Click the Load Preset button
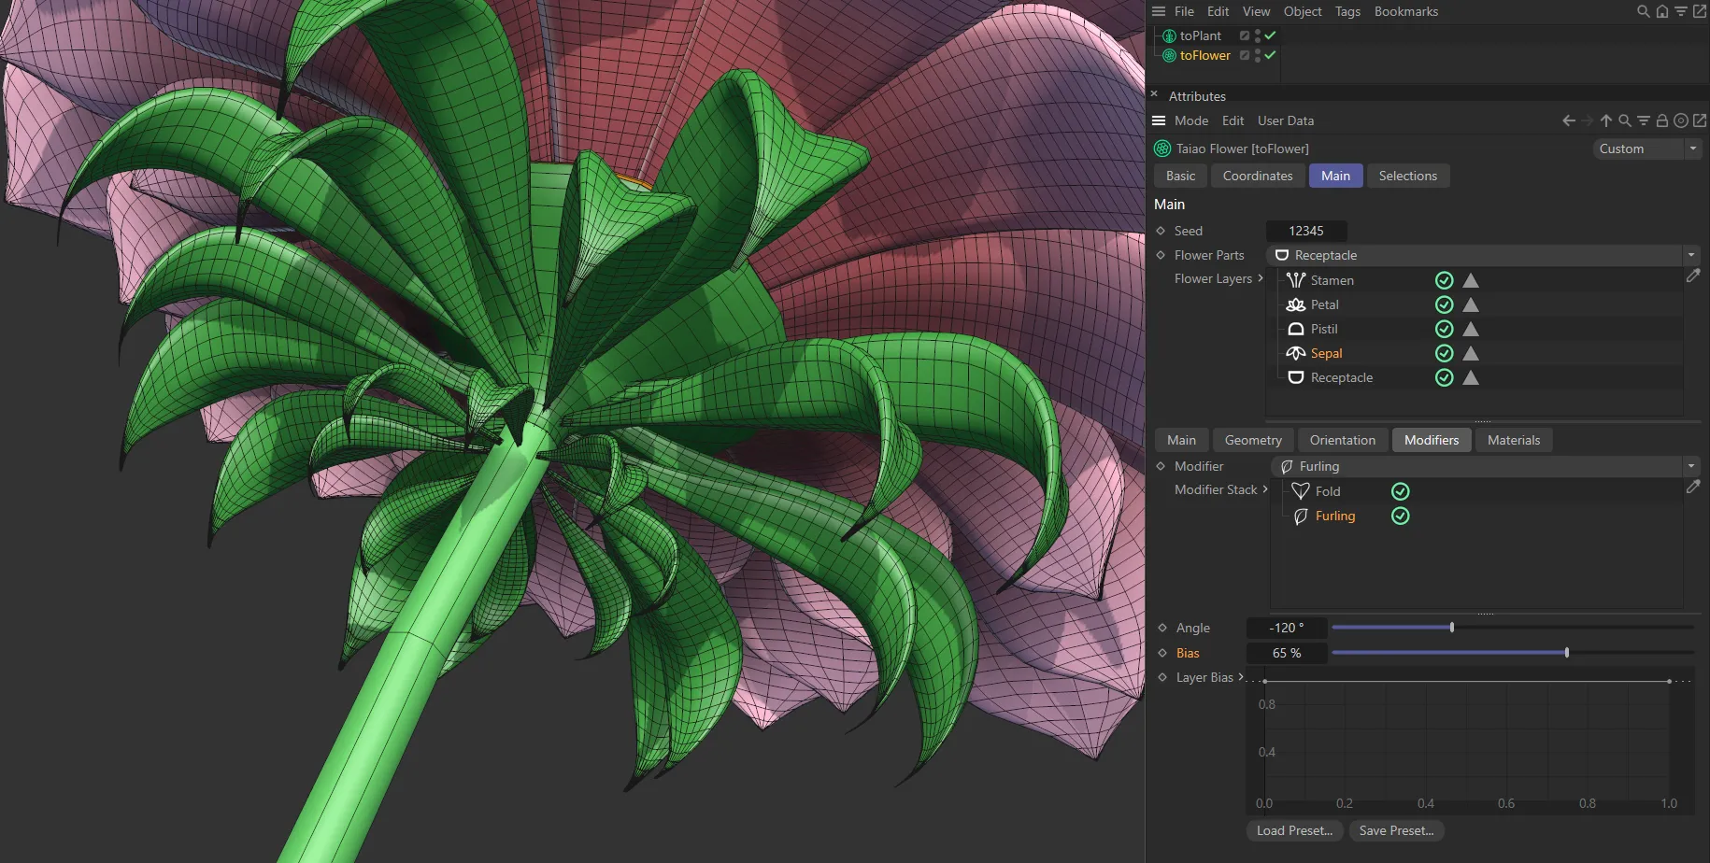Image resolution: width=1710 pixels, height=863 pixels. [x=1294, y=830]
